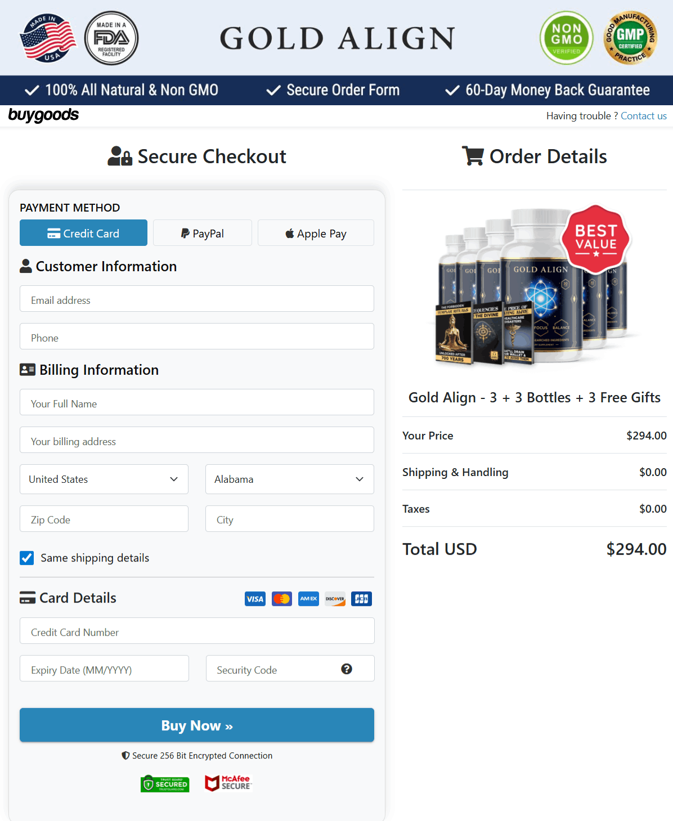Screen dimensions: 673x821
Task: Switch to Apple Pay payment
Action: pos(315,232)
